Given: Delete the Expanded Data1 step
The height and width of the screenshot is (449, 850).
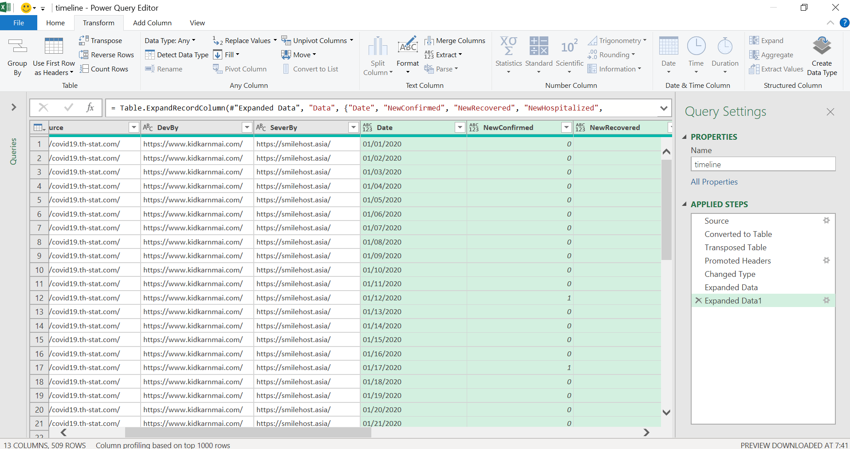Looking at the screenshot, I should click(698, 300).
